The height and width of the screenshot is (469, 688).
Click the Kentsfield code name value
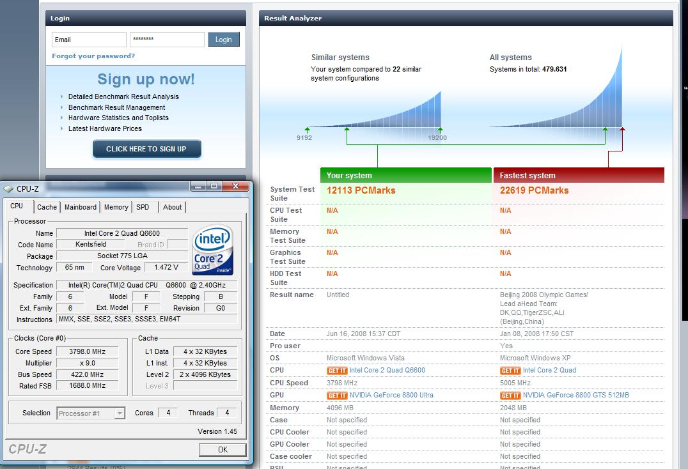pos(90,245)
